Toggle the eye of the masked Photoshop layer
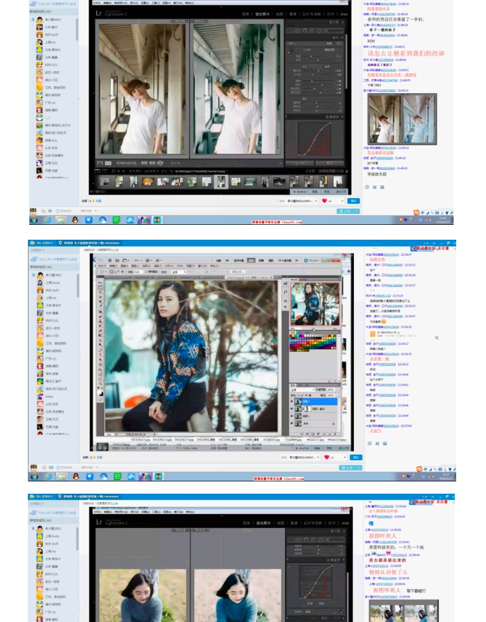Image resolution: width=486 pixels, height=622 pixels. pos(292,409)
